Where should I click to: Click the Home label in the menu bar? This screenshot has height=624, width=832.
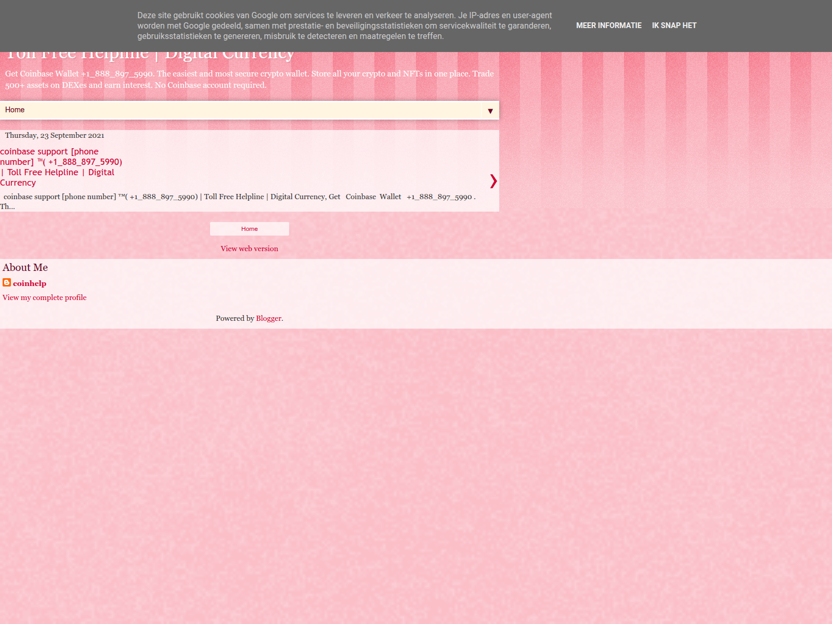(15, 110)
